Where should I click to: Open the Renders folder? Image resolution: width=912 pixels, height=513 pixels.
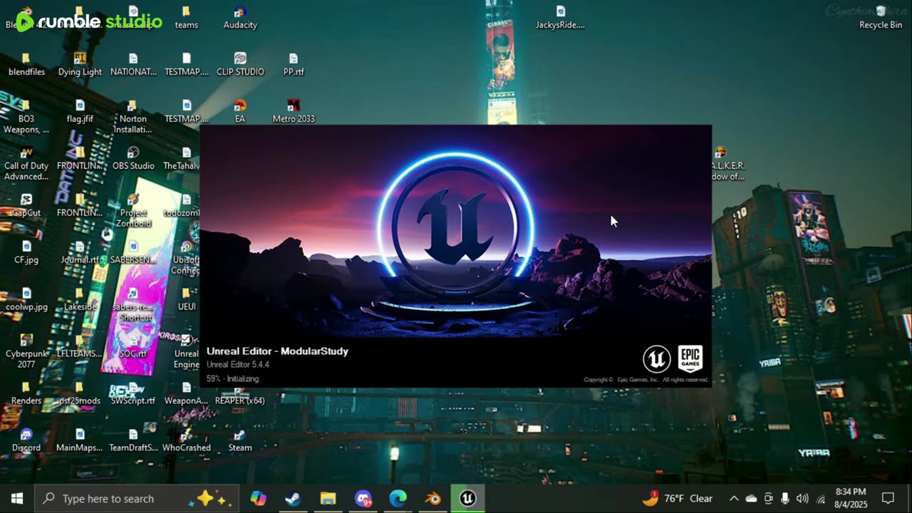[x=26, y=394]
